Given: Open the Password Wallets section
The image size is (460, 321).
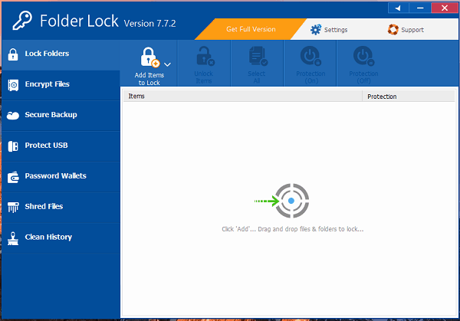Looking at the screenshot, I should point(61,176).
